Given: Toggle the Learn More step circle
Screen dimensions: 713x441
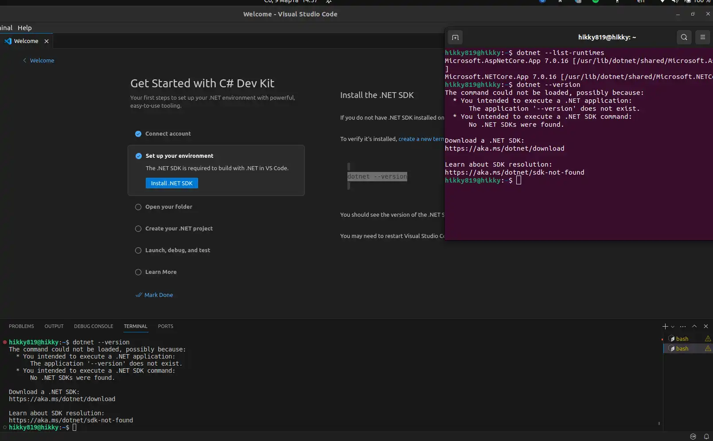Looking at the screenshot, I should pyautogui.click(x=138, y=272).
